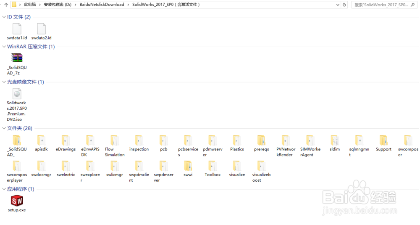The width and height of the screenshot is (420, 225).
Task: Click the SolidWorks_2017_SP0 breadcrumb segment
Action: [x=166, y=5]
